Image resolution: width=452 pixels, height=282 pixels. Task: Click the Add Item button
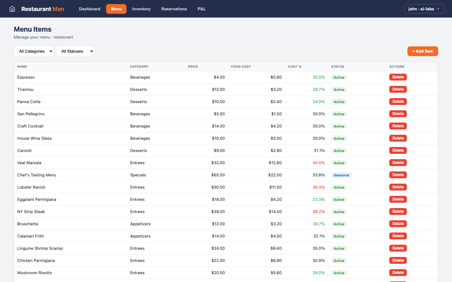(x=422, y=51)
